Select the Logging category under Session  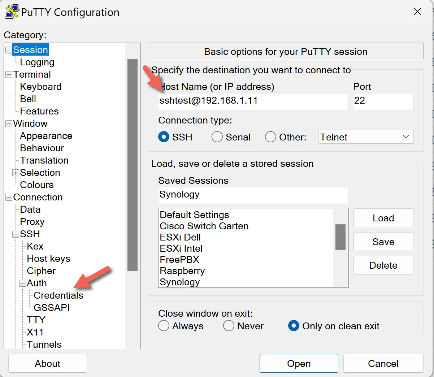click(x=37, y=62)
